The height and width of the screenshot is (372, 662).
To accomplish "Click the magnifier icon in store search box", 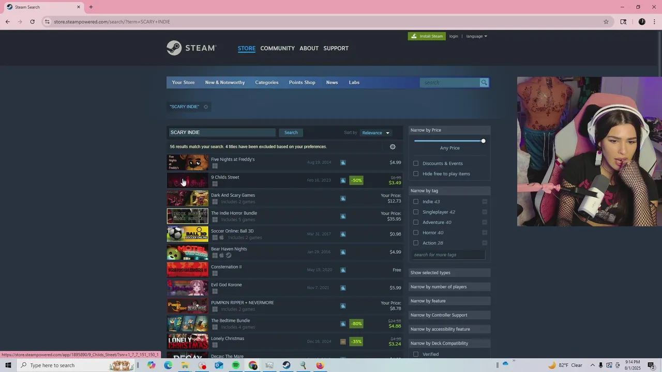I will (x=484, y=83).
